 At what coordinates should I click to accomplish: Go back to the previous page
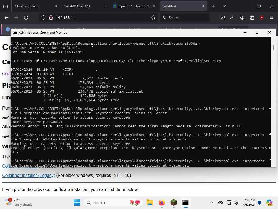(7, 18)
